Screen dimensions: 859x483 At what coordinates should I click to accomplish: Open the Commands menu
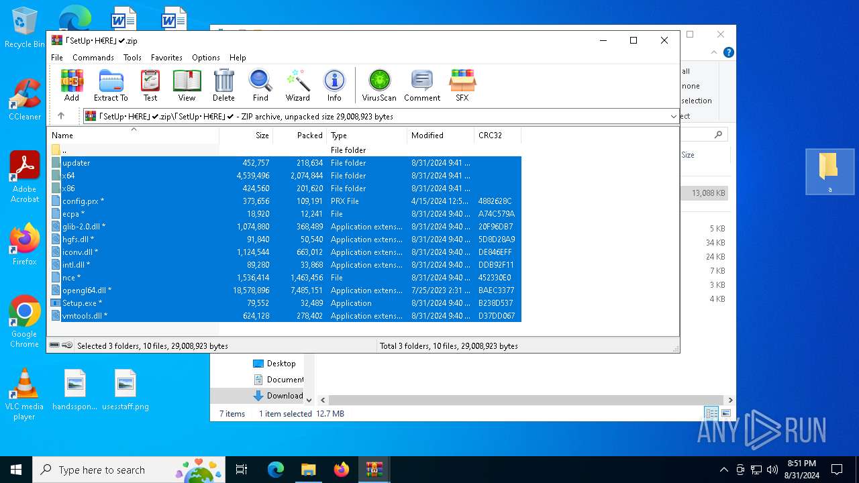(x=93, y=58)
